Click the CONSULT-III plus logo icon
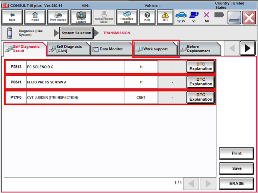This screenshot has height=193, width=258. 5,6
